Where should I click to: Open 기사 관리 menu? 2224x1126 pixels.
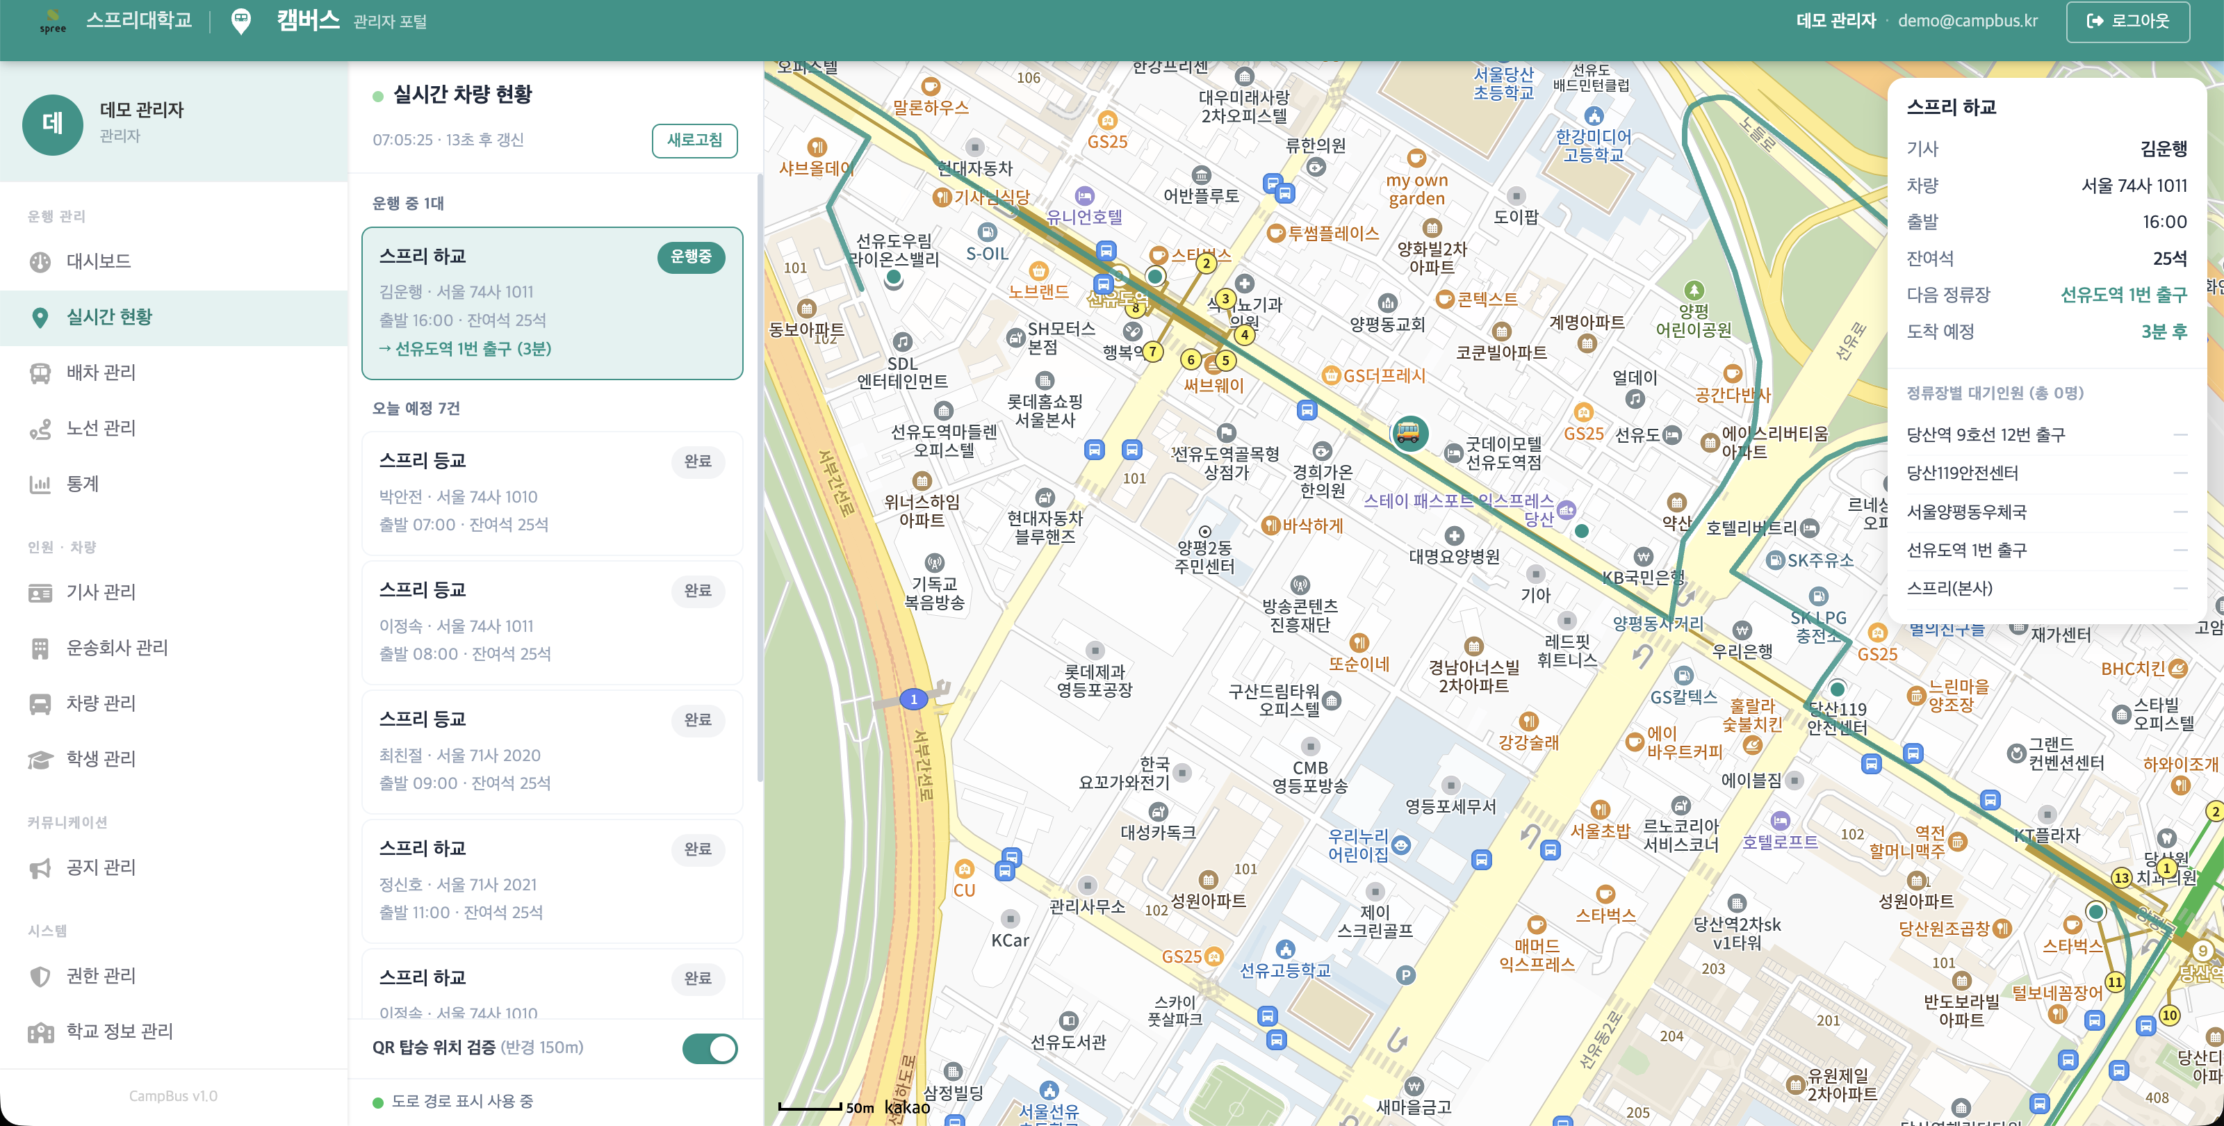tap(174, 592)
